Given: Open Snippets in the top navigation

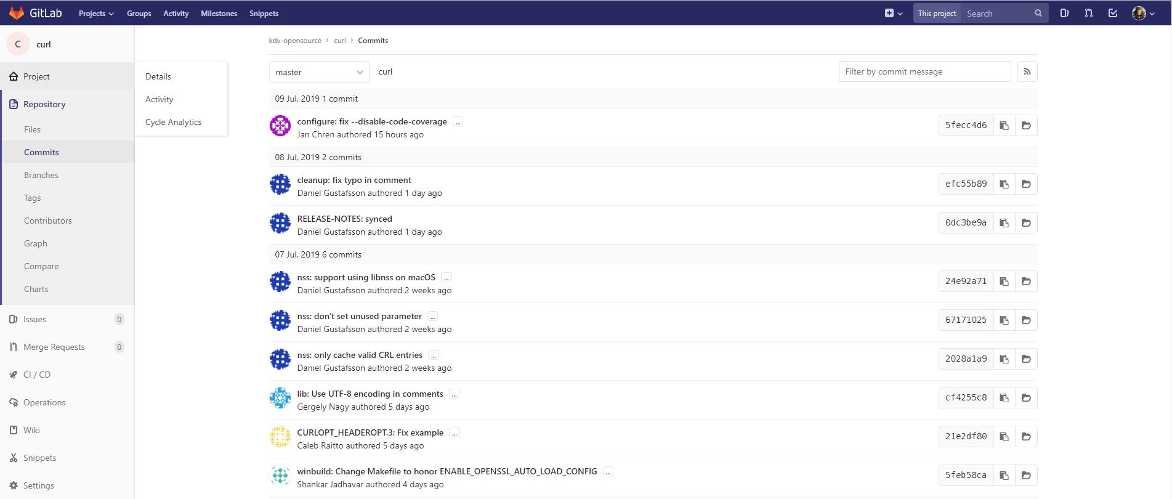Looking at the screenshot, I should click(264, 13).
